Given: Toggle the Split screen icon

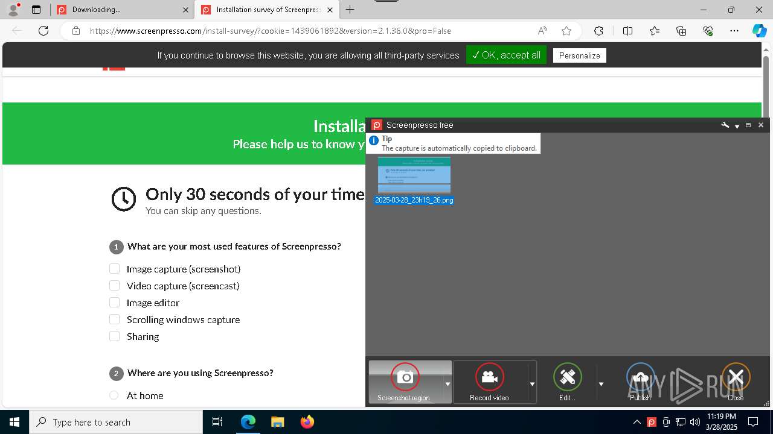Looking at the screenshot, I should click(x=627, y=31).
